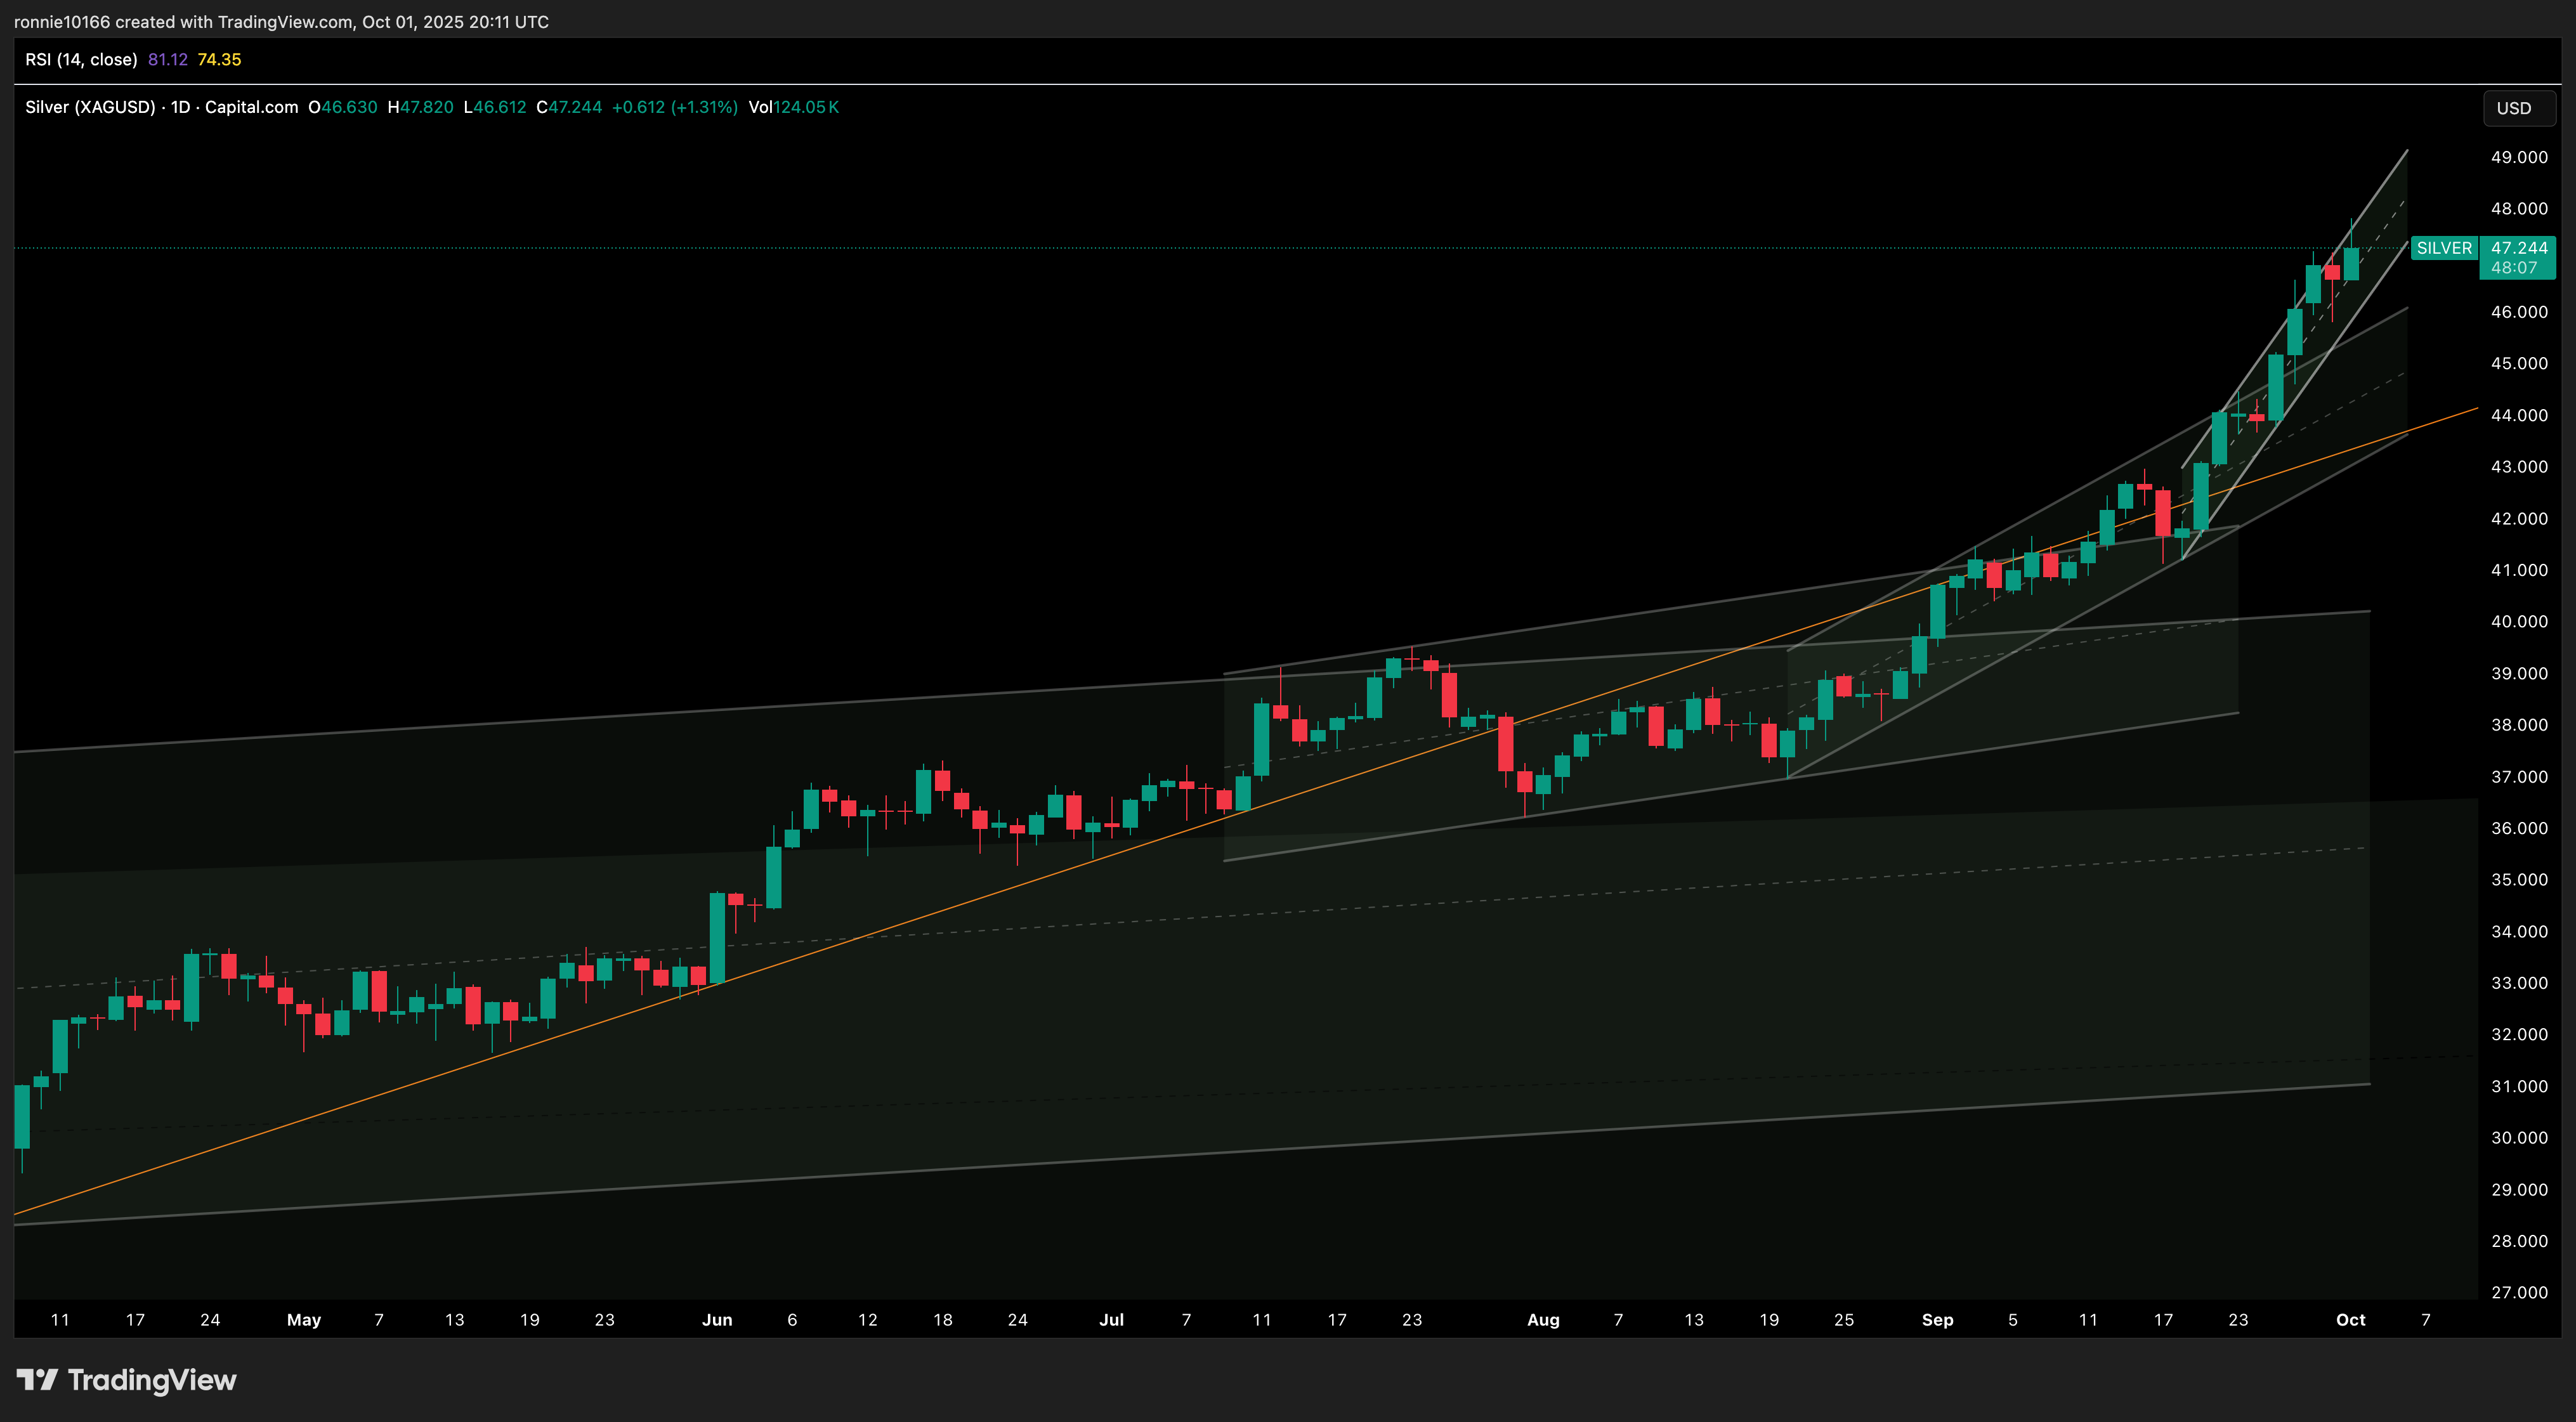Screen dimensions: 2576x1422
Task: Select the RSI (14, close) indicator title
Action: point(81,59)
